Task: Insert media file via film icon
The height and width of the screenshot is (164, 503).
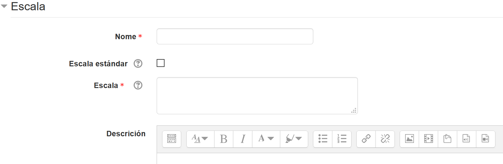Action: 428,139
